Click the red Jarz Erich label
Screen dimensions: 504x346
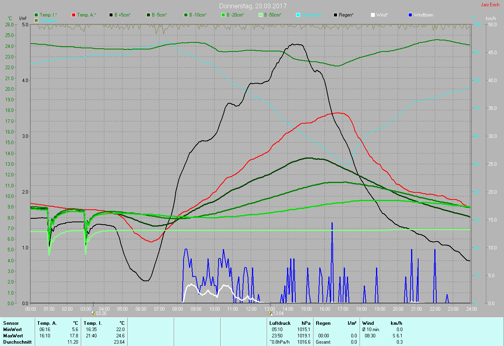tap(490, 5)
